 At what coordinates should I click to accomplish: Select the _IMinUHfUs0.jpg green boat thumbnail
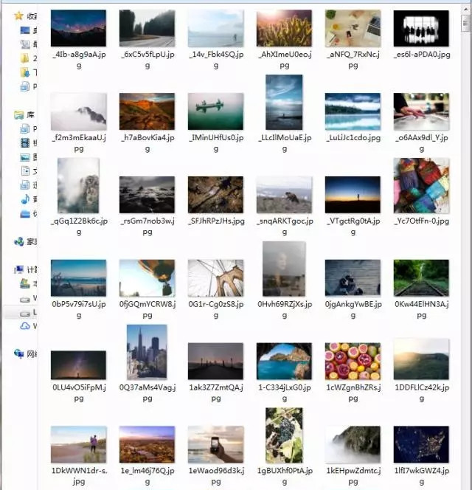point(215,111)
